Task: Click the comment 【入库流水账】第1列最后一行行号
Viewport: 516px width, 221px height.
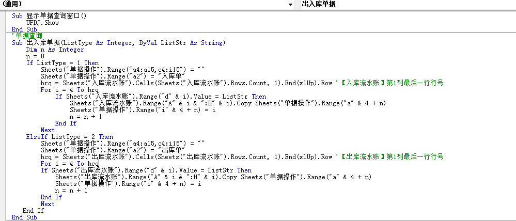Action: coord(389,83)
